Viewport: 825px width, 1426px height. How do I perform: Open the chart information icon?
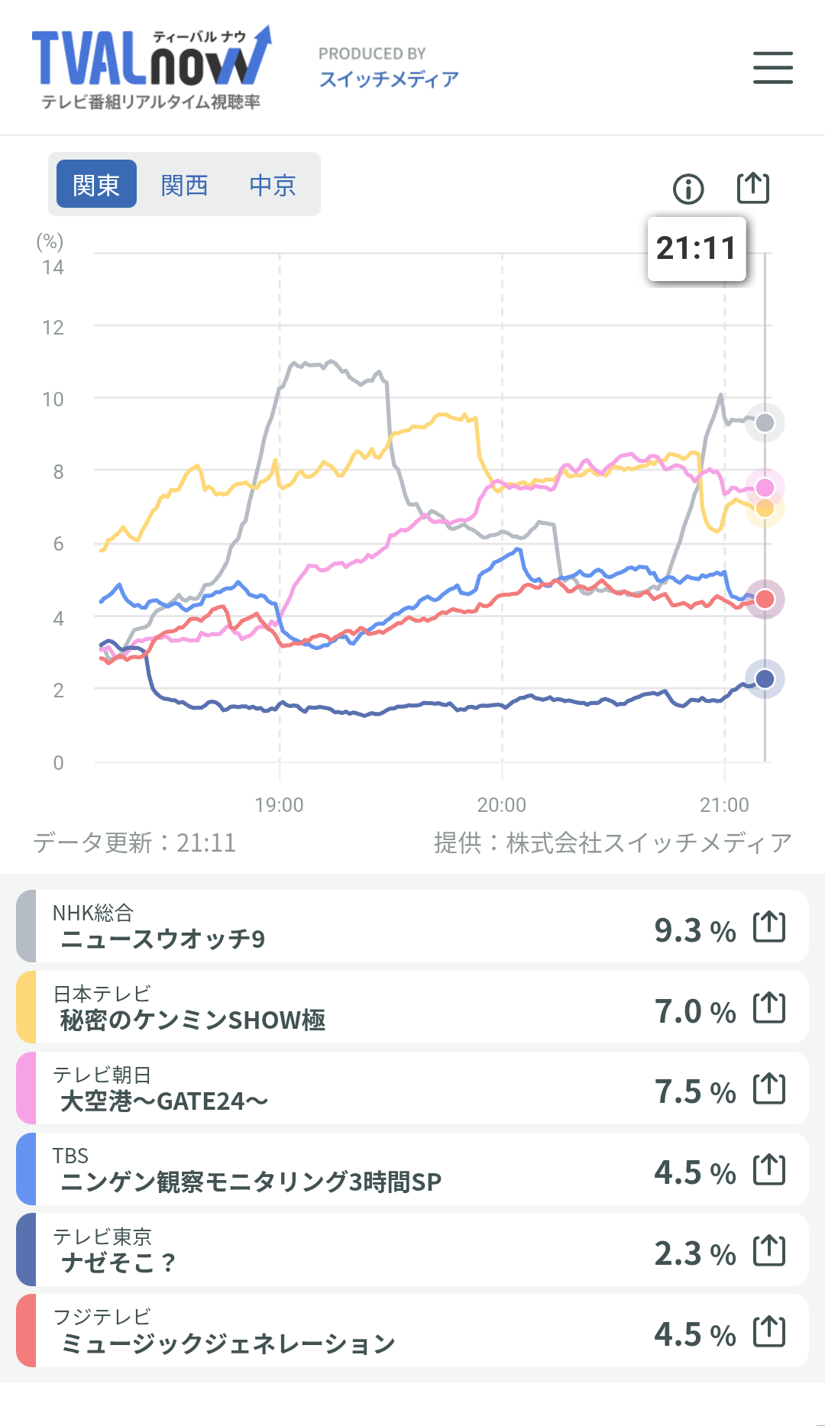click(x=688, y=189)
